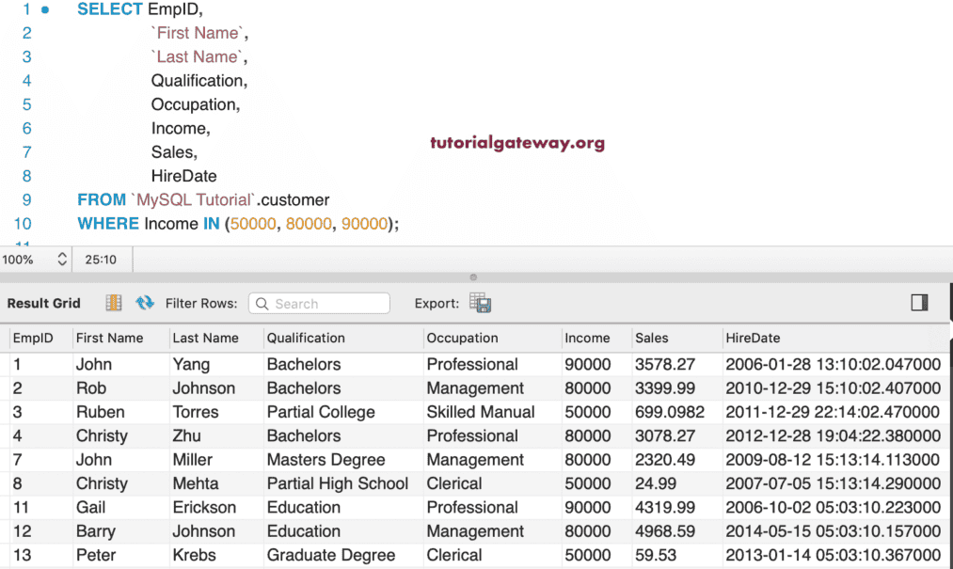Select the Sales cell '4319.99'

(665, 507)
